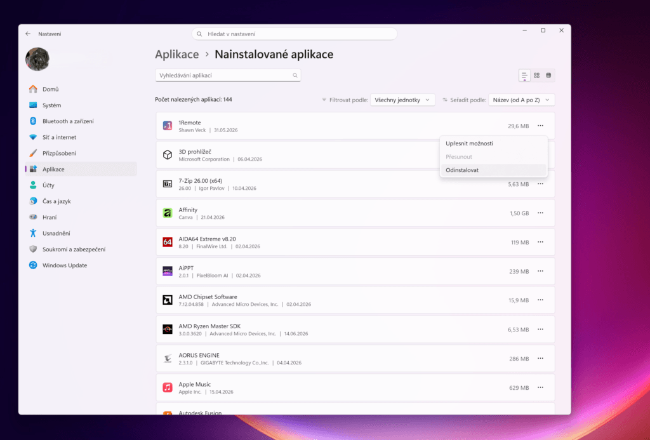The width and height of the screenshot is (650, 440).
Task: Click the 1Remote app icon
Action: [168, 126]
